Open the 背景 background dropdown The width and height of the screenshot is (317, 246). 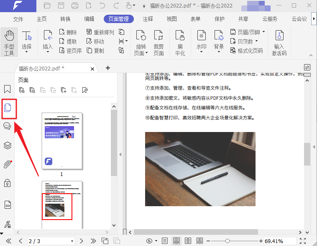(x=219, y=52)
